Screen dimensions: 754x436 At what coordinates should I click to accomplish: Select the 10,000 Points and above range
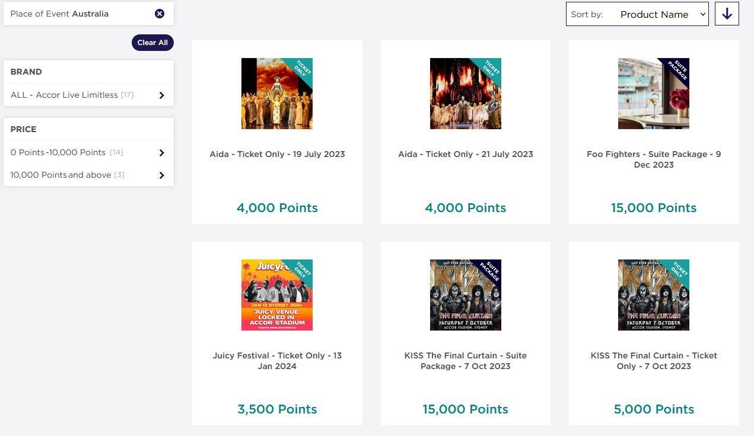61,175
